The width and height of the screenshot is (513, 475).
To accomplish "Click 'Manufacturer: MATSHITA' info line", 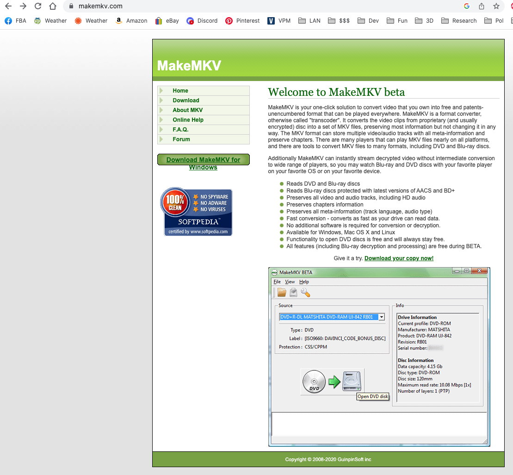I will pyautogui.click(x=424, y=330).
